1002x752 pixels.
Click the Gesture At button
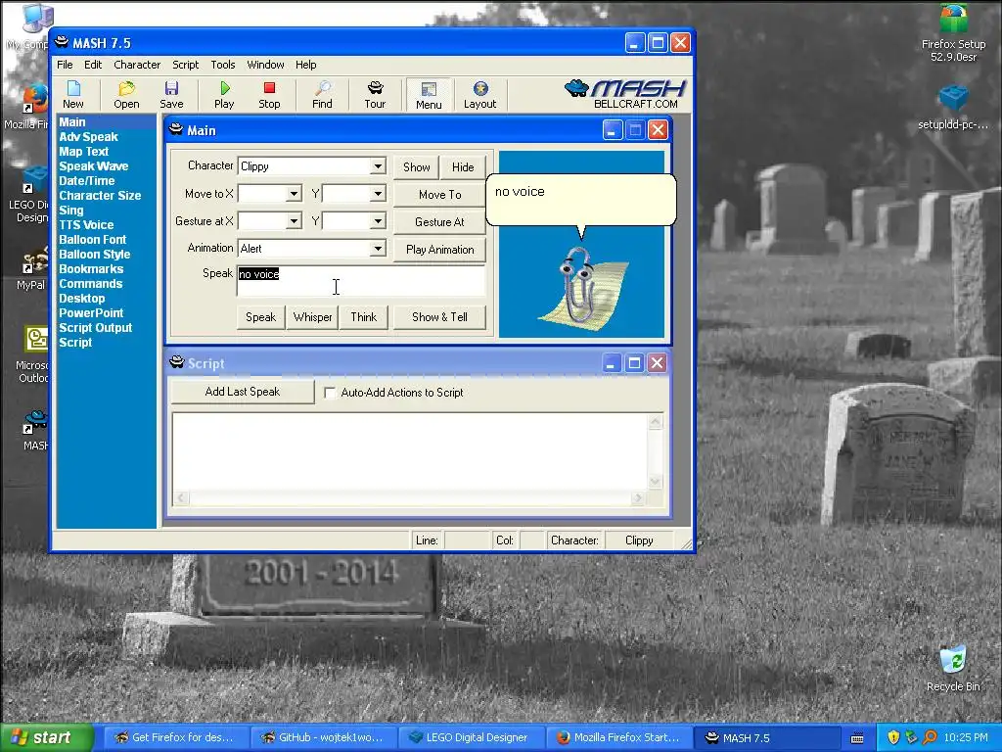tap(439, 222)
